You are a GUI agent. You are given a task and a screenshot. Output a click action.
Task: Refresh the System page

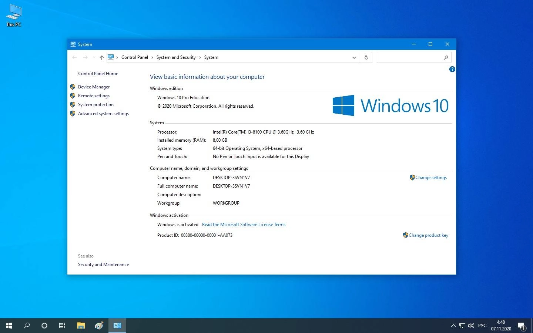[366, 57]
